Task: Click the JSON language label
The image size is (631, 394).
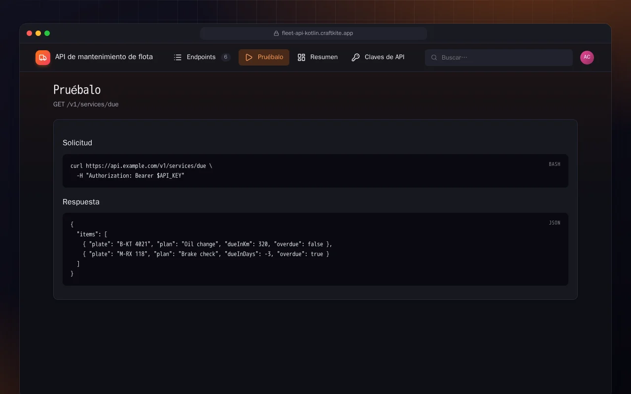Action: tap(555, 223)
